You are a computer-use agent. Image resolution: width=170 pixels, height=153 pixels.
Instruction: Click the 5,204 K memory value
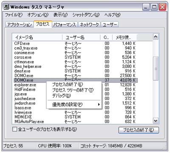pos(129,57)
